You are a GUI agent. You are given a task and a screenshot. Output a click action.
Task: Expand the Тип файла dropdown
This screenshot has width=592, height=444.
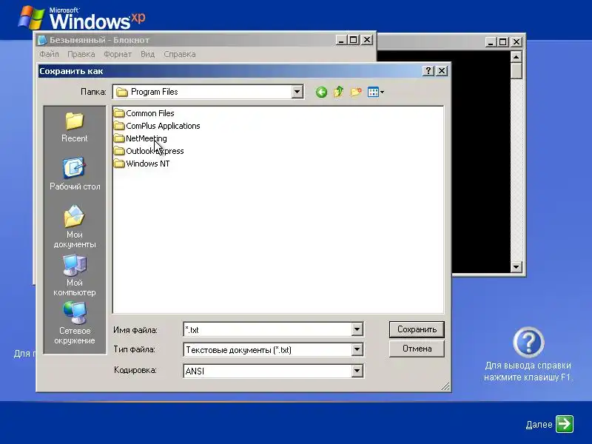coord(357,349)
